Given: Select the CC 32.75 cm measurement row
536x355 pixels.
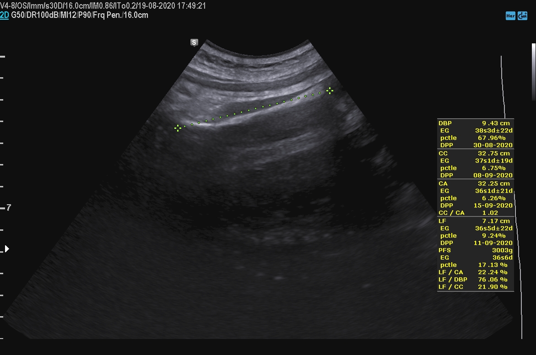Looking at the screenshot, I should tap(475, 154).
